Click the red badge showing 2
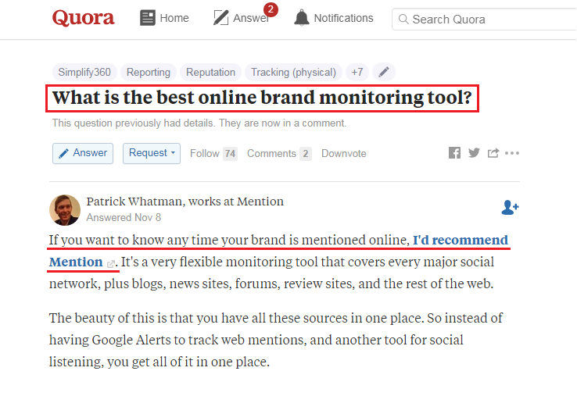 pyautogui.click(x=271, y=9)
